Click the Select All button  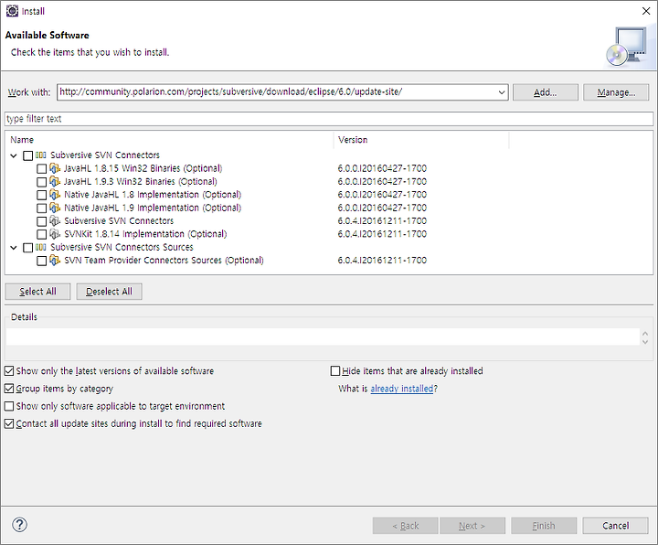(37, 292)
